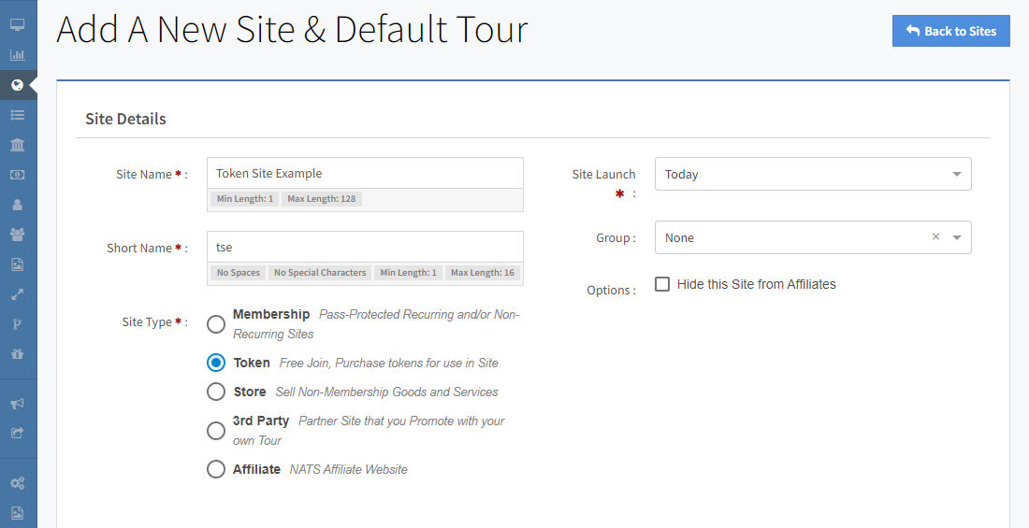This screenshot has width=1029, height=528.
Task: Choose the Store site type option
Action: pos(216,392)
